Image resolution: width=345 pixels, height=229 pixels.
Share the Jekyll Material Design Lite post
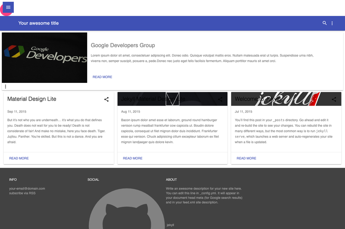[220, 99]
